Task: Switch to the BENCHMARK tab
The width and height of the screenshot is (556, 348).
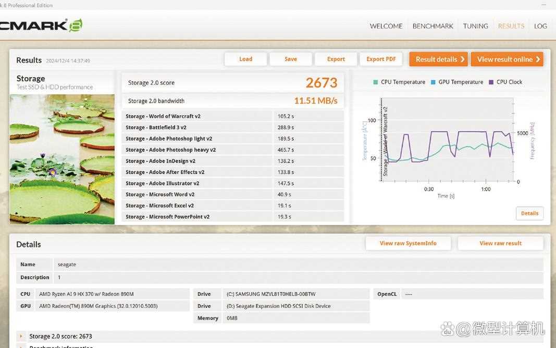Action: click(433, 26)
